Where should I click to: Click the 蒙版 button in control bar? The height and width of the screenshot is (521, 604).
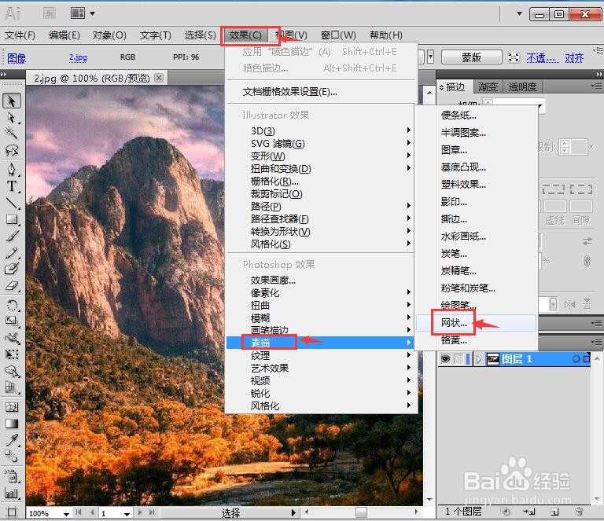[x=472, y=57]
